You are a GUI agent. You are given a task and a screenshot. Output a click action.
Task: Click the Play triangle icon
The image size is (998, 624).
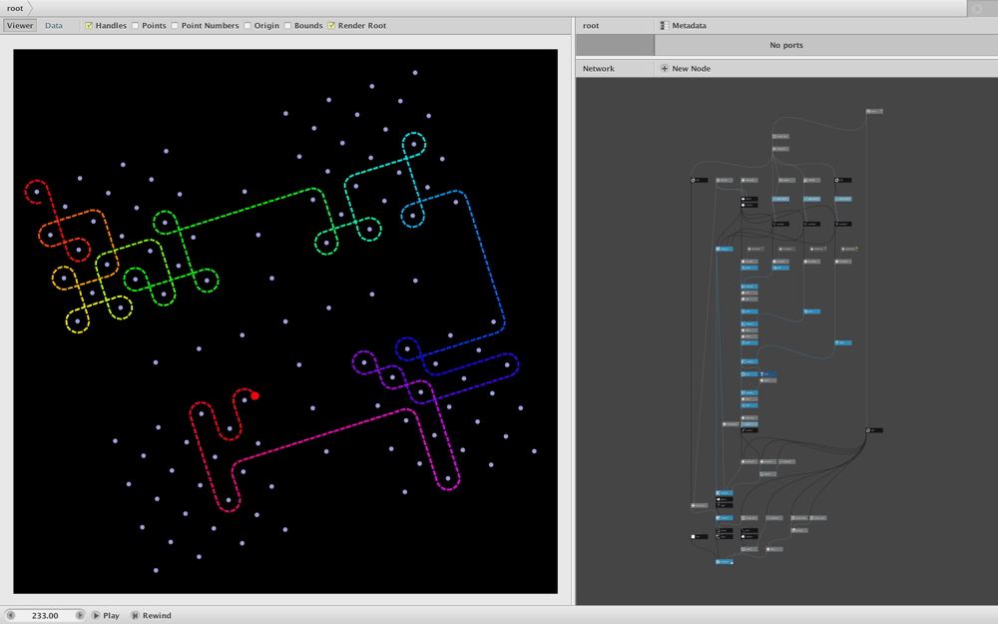tap(96, 615)
